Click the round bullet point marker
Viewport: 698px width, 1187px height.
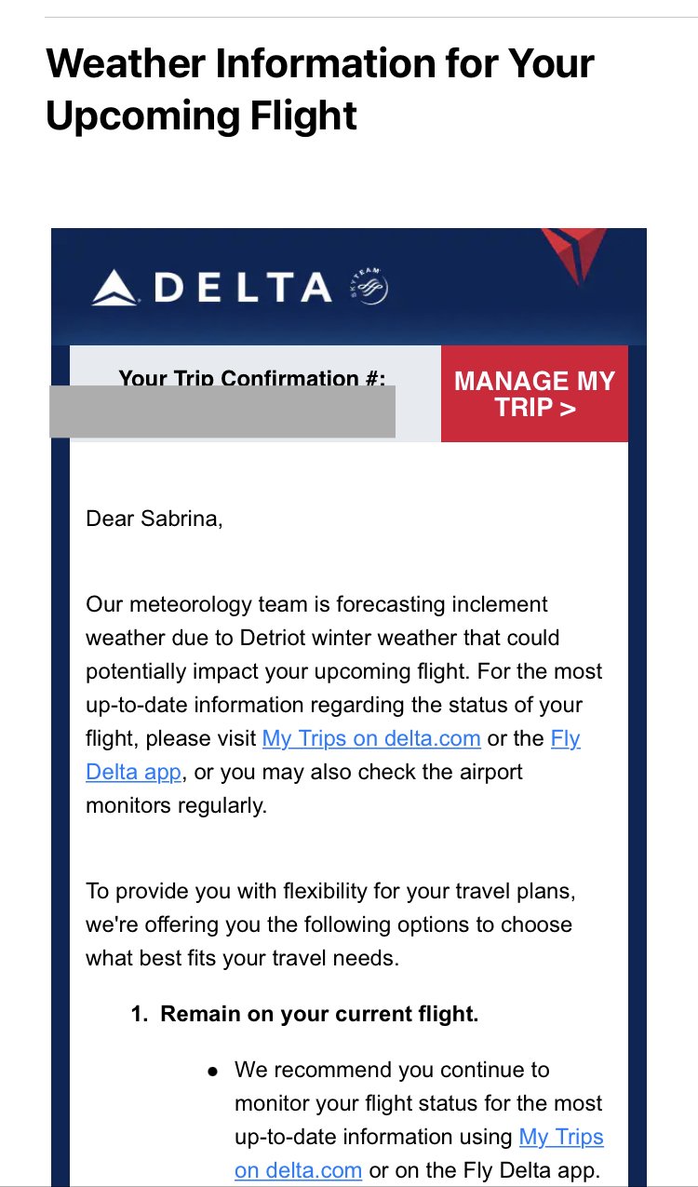tap(213, 1072)
